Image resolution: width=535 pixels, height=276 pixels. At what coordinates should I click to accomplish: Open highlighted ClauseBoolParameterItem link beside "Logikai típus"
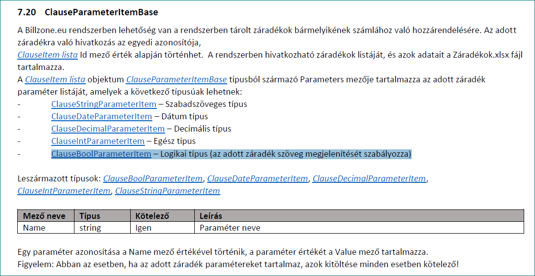pos(102,154)
